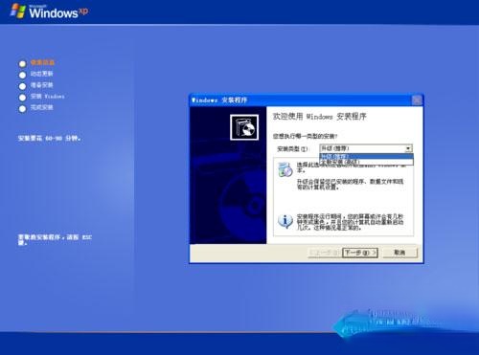Click the ESC cancel hint text
This screenshot has width=479, height=355.
55,240
